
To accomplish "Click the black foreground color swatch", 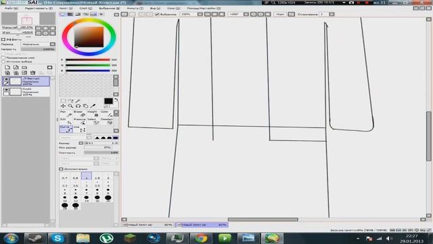I will click(108, 101).
